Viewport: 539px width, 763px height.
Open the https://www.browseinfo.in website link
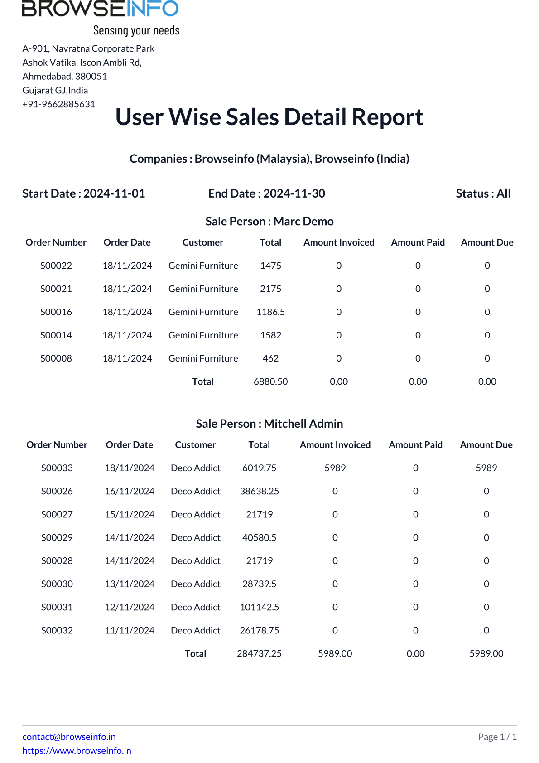pyautogui.click(x=77, y=751)
